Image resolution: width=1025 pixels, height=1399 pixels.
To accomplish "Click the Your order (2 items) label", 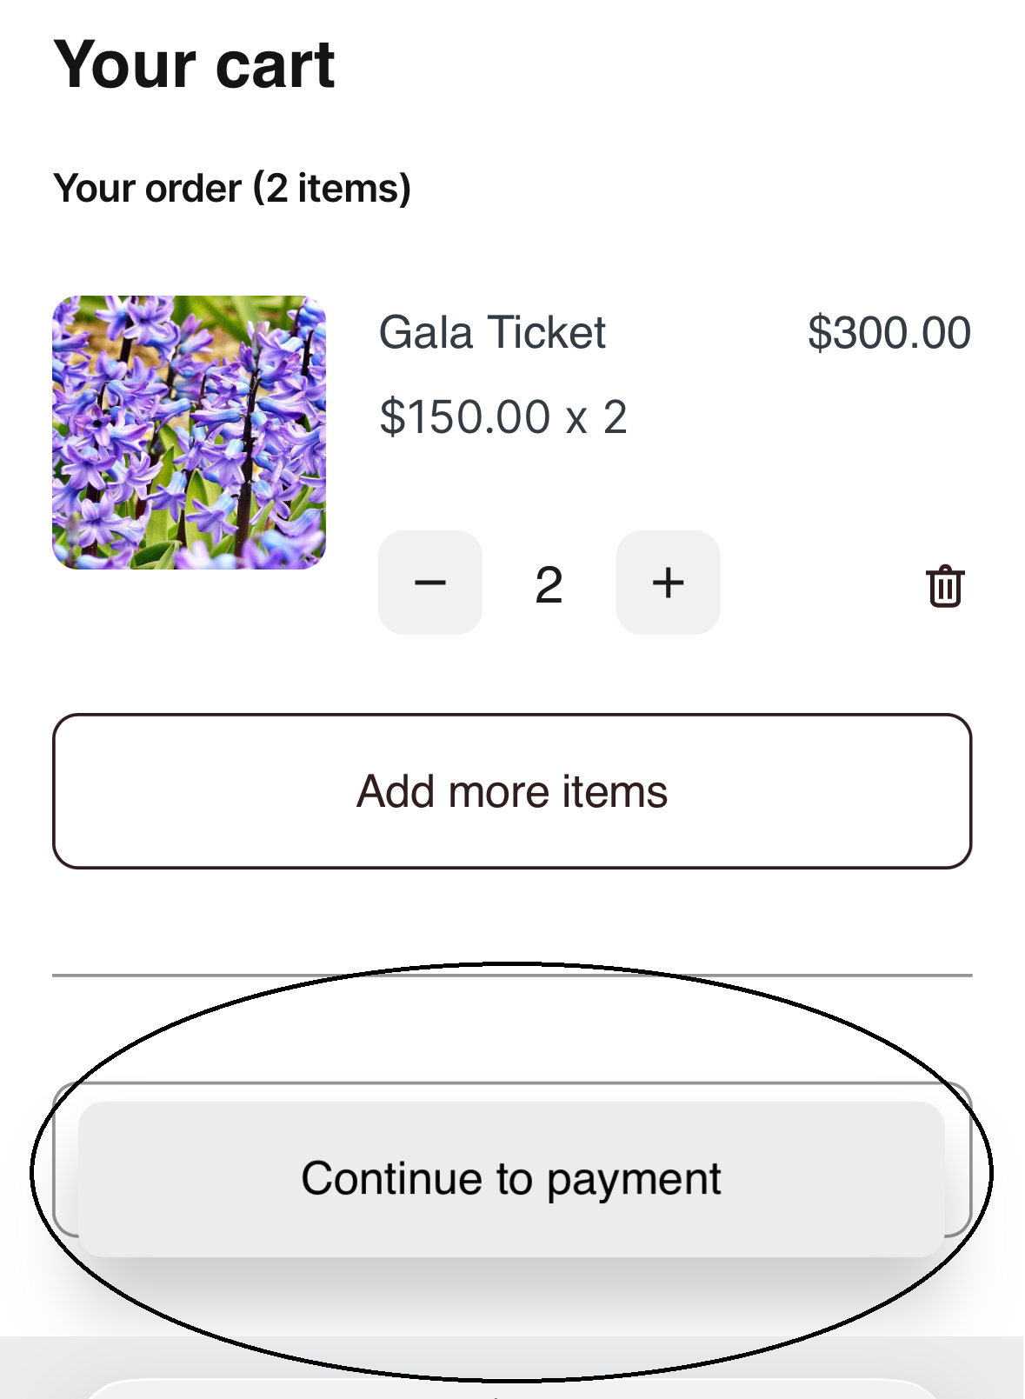I will click(x=232, y=189).
